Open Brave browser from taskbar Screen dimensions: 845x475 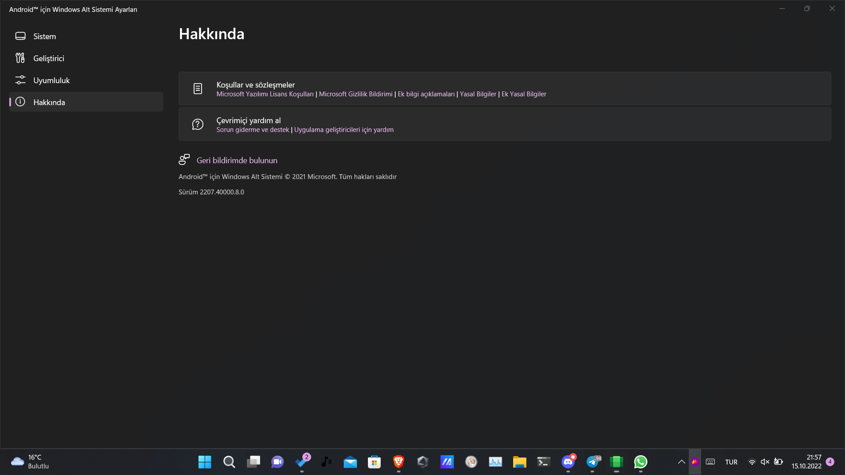(x=399, y=462)
